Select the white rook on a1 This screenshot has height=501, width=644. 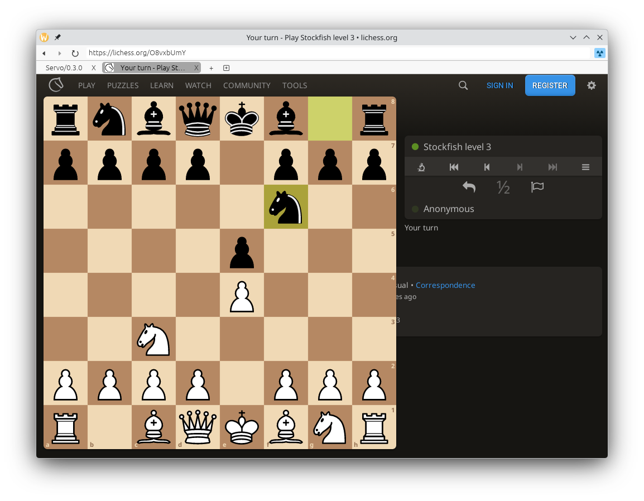(66, 427)
